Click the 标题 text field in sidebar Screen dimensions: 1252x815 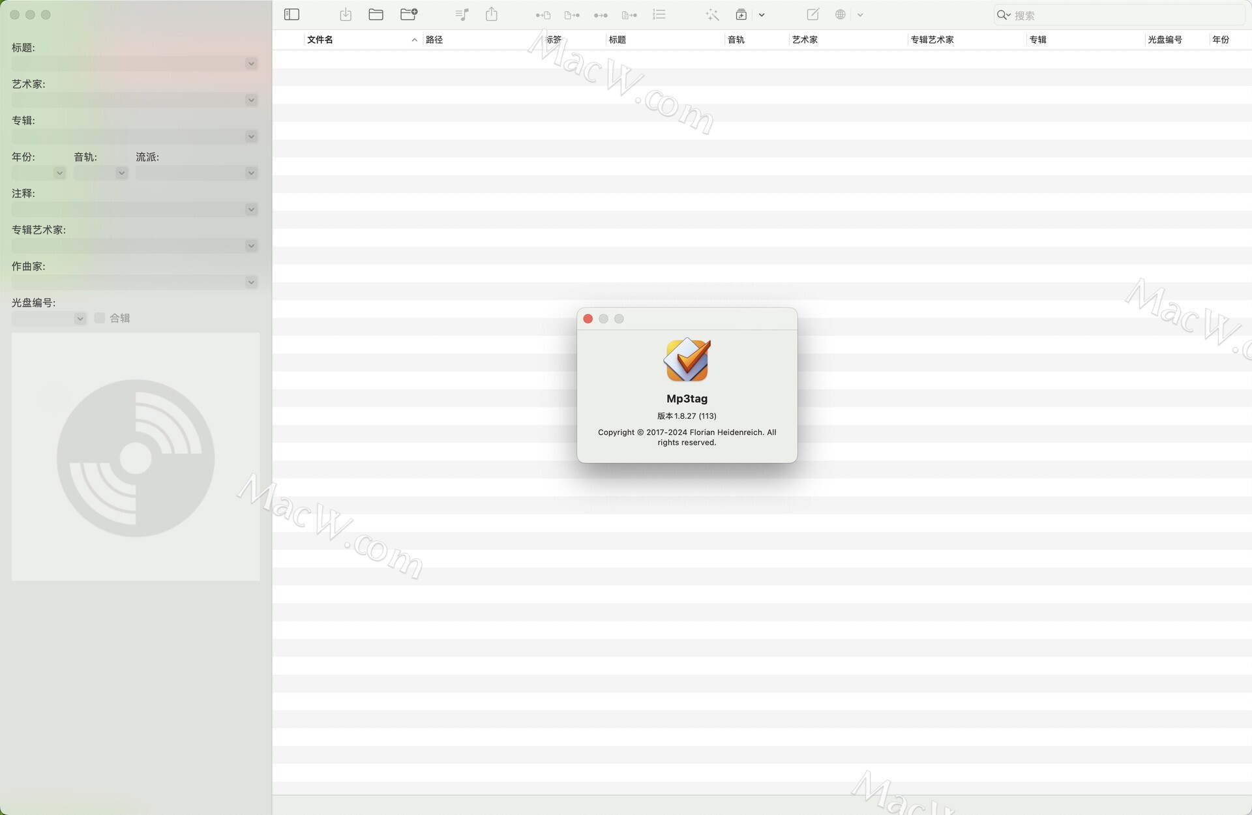pos(128,64)
